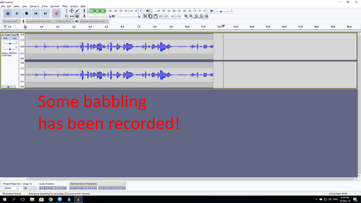Click the green pinned-head triangle on ruler

pyautogui.click(x=5, y=27)
